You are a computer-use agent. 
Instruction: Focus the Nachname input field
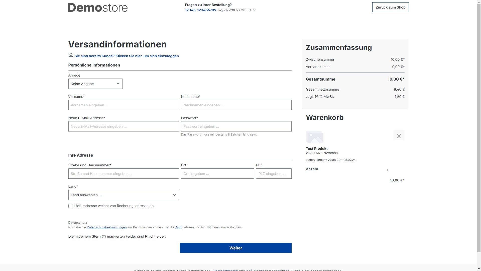236,105
